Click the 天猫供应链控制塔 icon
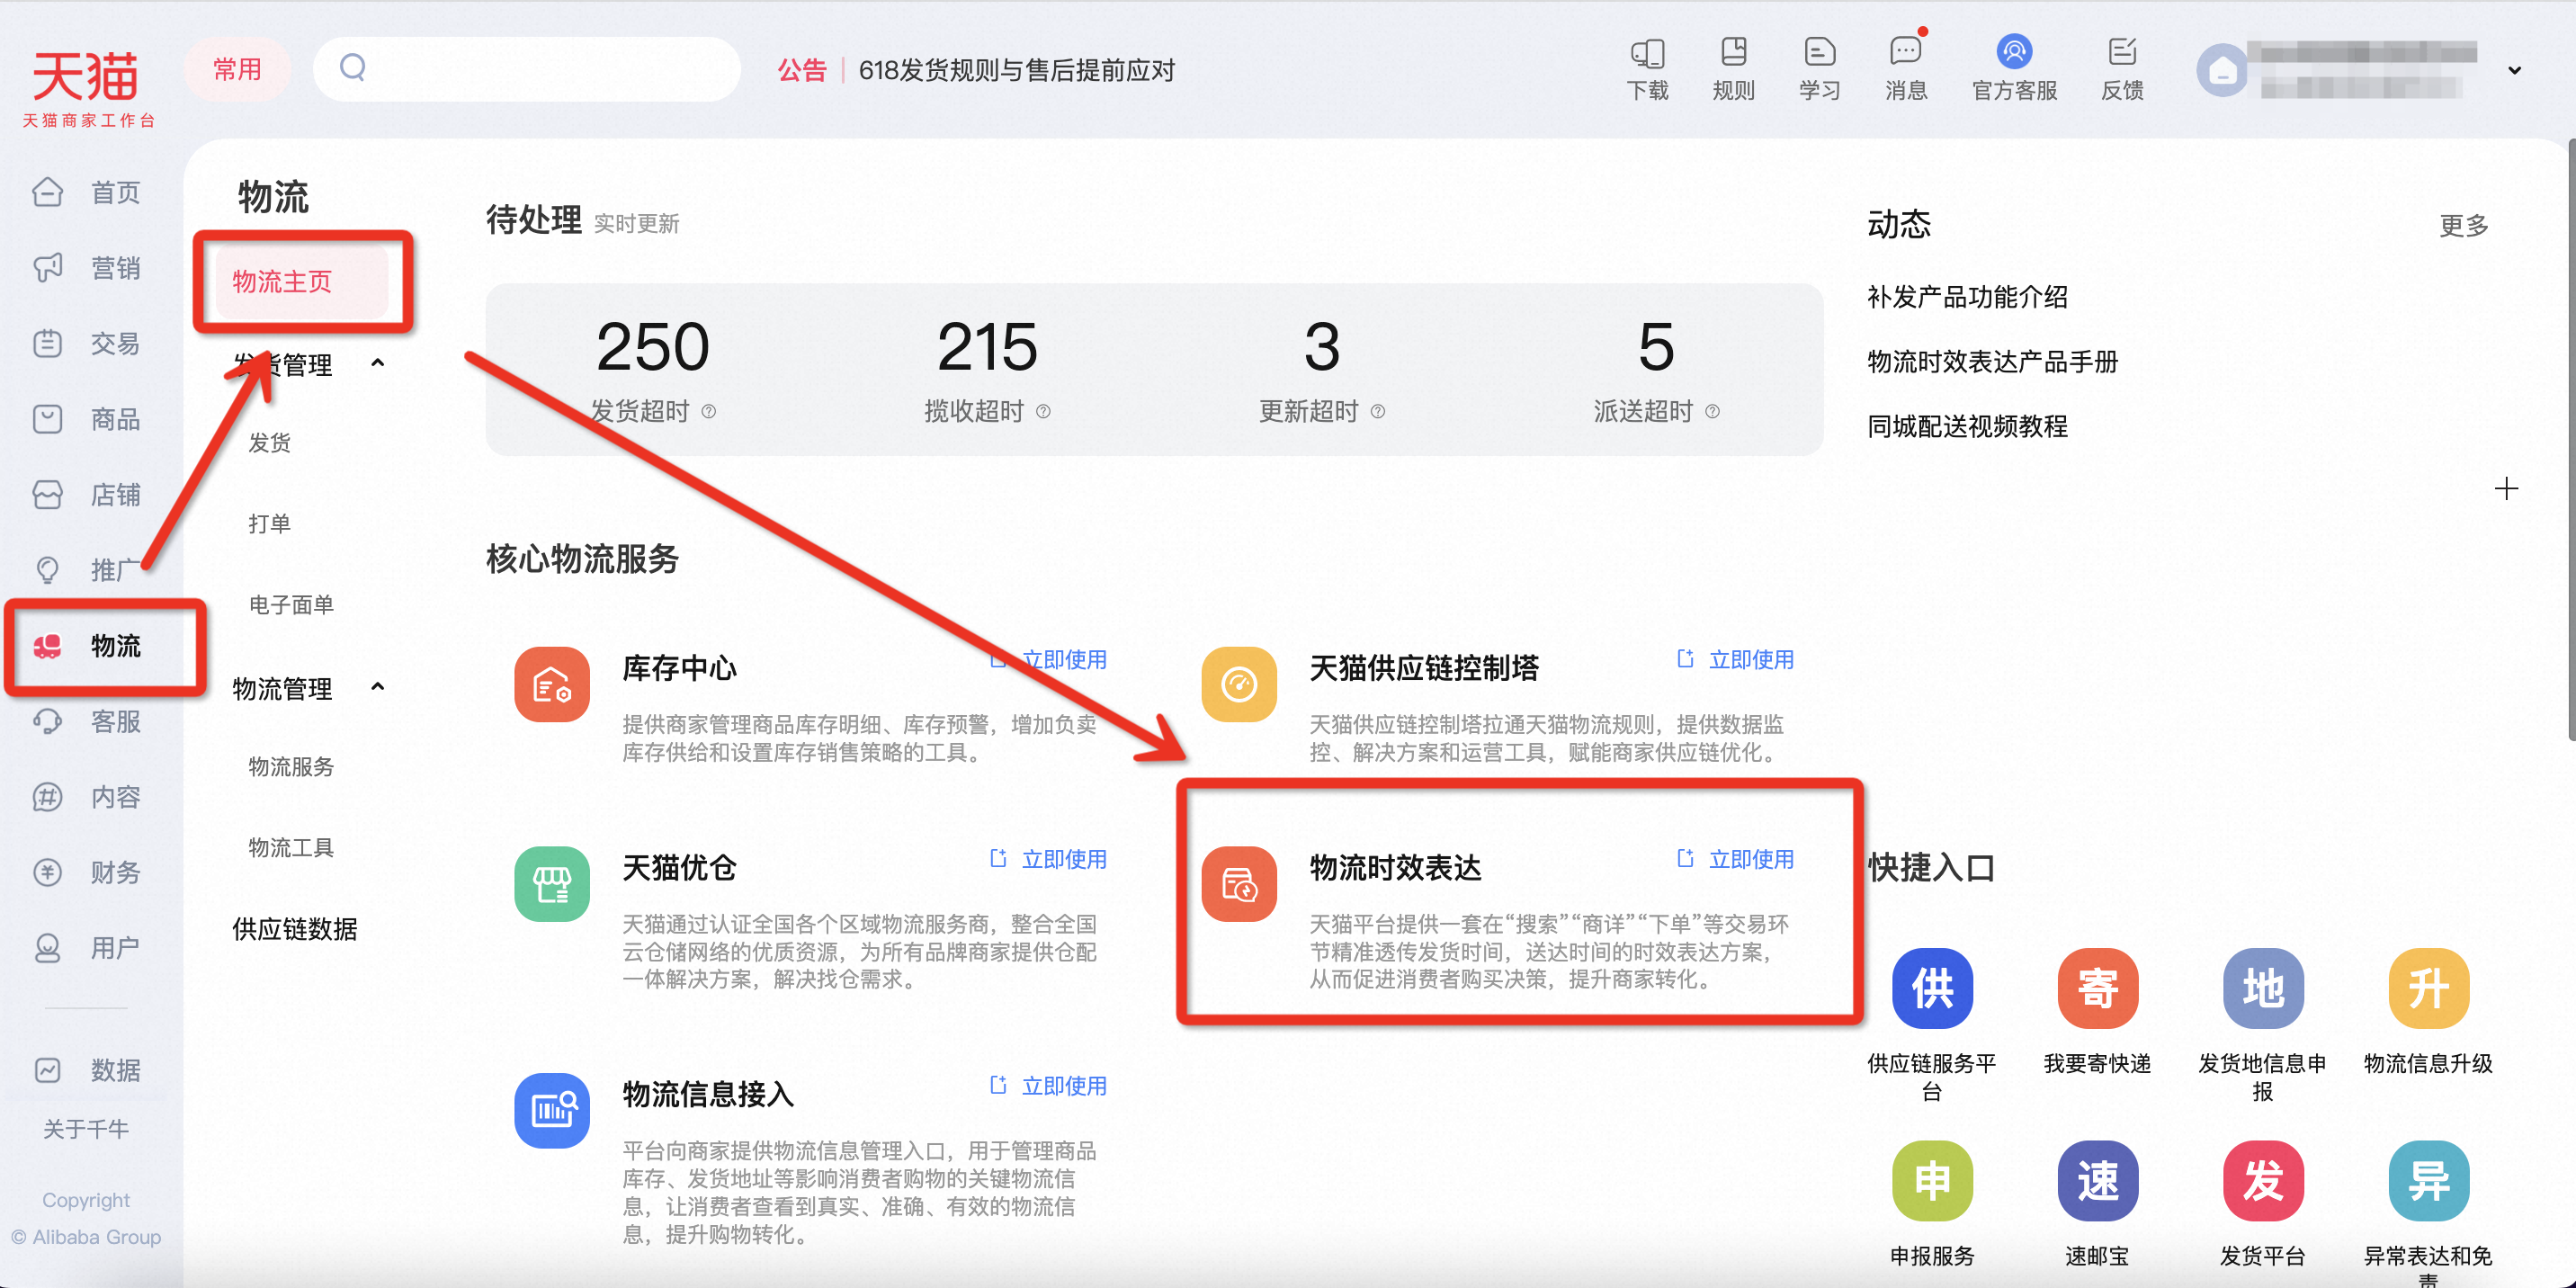2576x1288 pixels. 1239,685
